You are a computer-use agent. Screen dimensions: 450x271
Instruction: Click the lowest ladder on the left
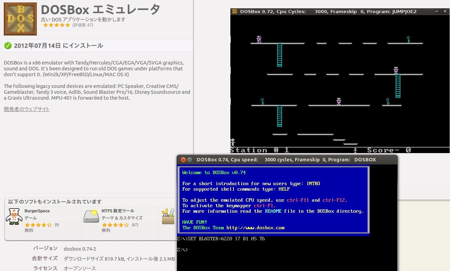[280, 116]
